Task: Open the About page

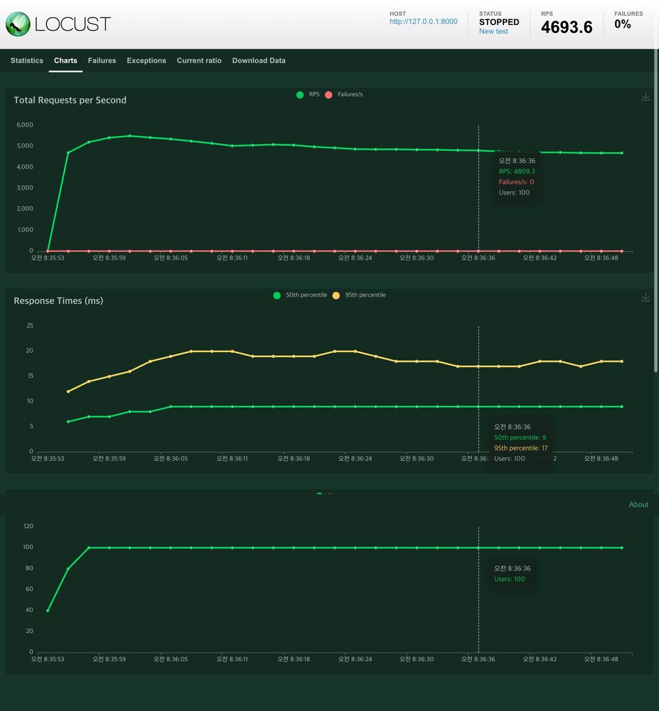Action: coord(638,504)
